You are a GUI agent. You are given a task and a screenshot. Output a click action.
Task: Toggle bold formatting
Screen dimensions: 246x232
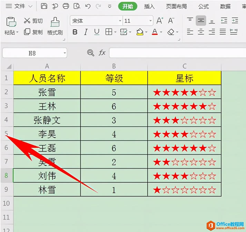75,32
